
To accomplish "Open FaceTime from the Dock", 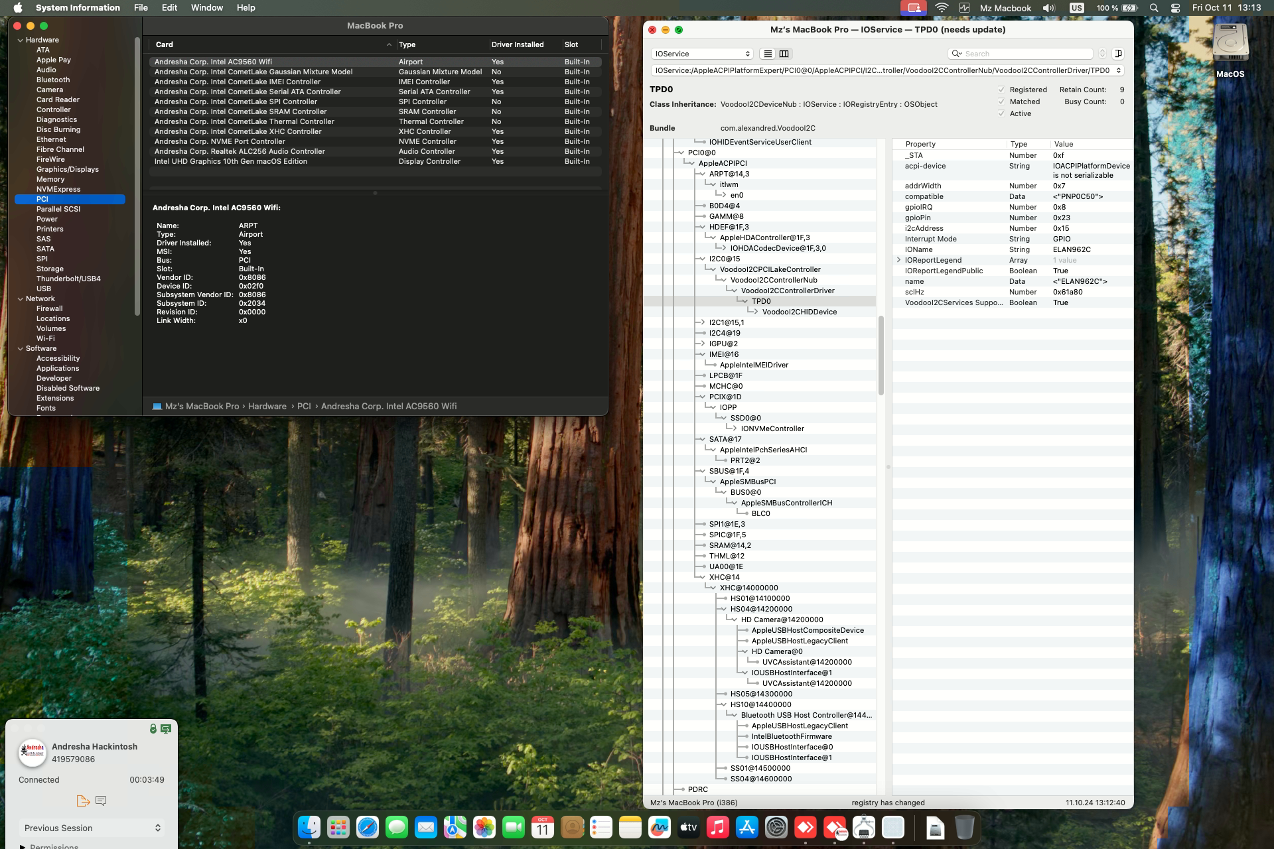I will coord(514,827).
